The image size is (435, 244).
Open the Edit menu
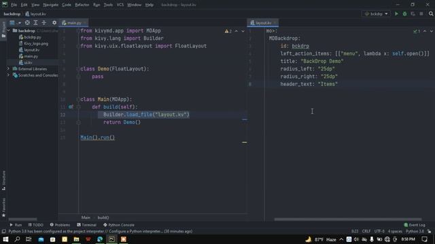click(x=24, y=5)
